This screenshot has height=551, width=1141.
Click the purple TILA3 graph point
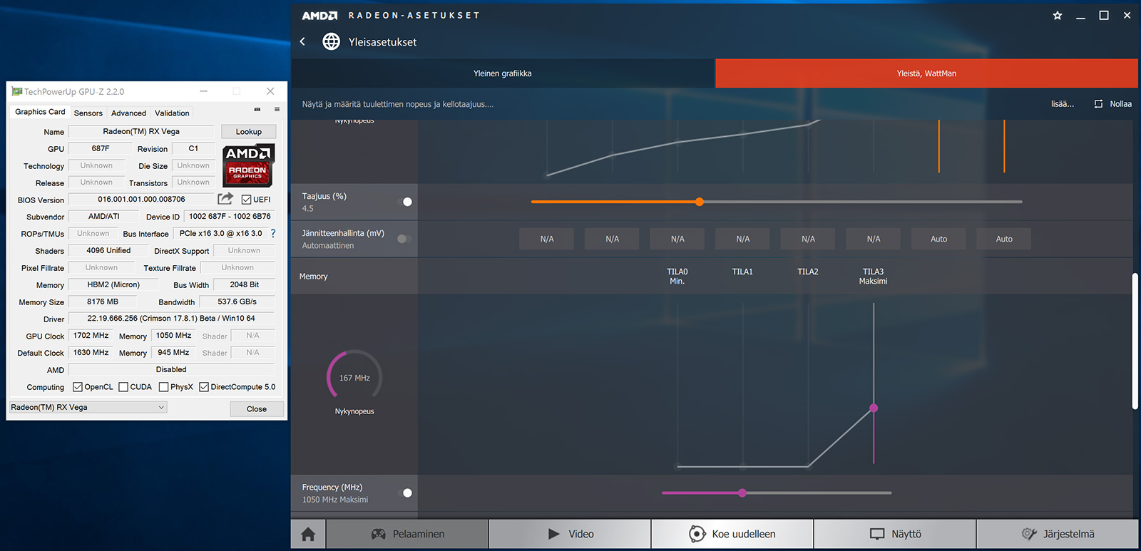(874, 408)
